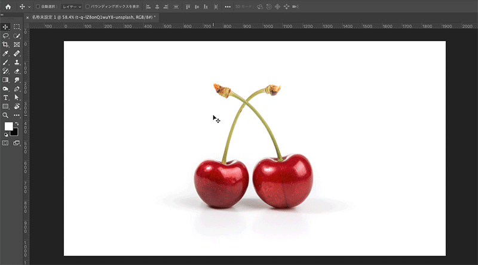
Task: Align right edges
Action: click(166, 7)
